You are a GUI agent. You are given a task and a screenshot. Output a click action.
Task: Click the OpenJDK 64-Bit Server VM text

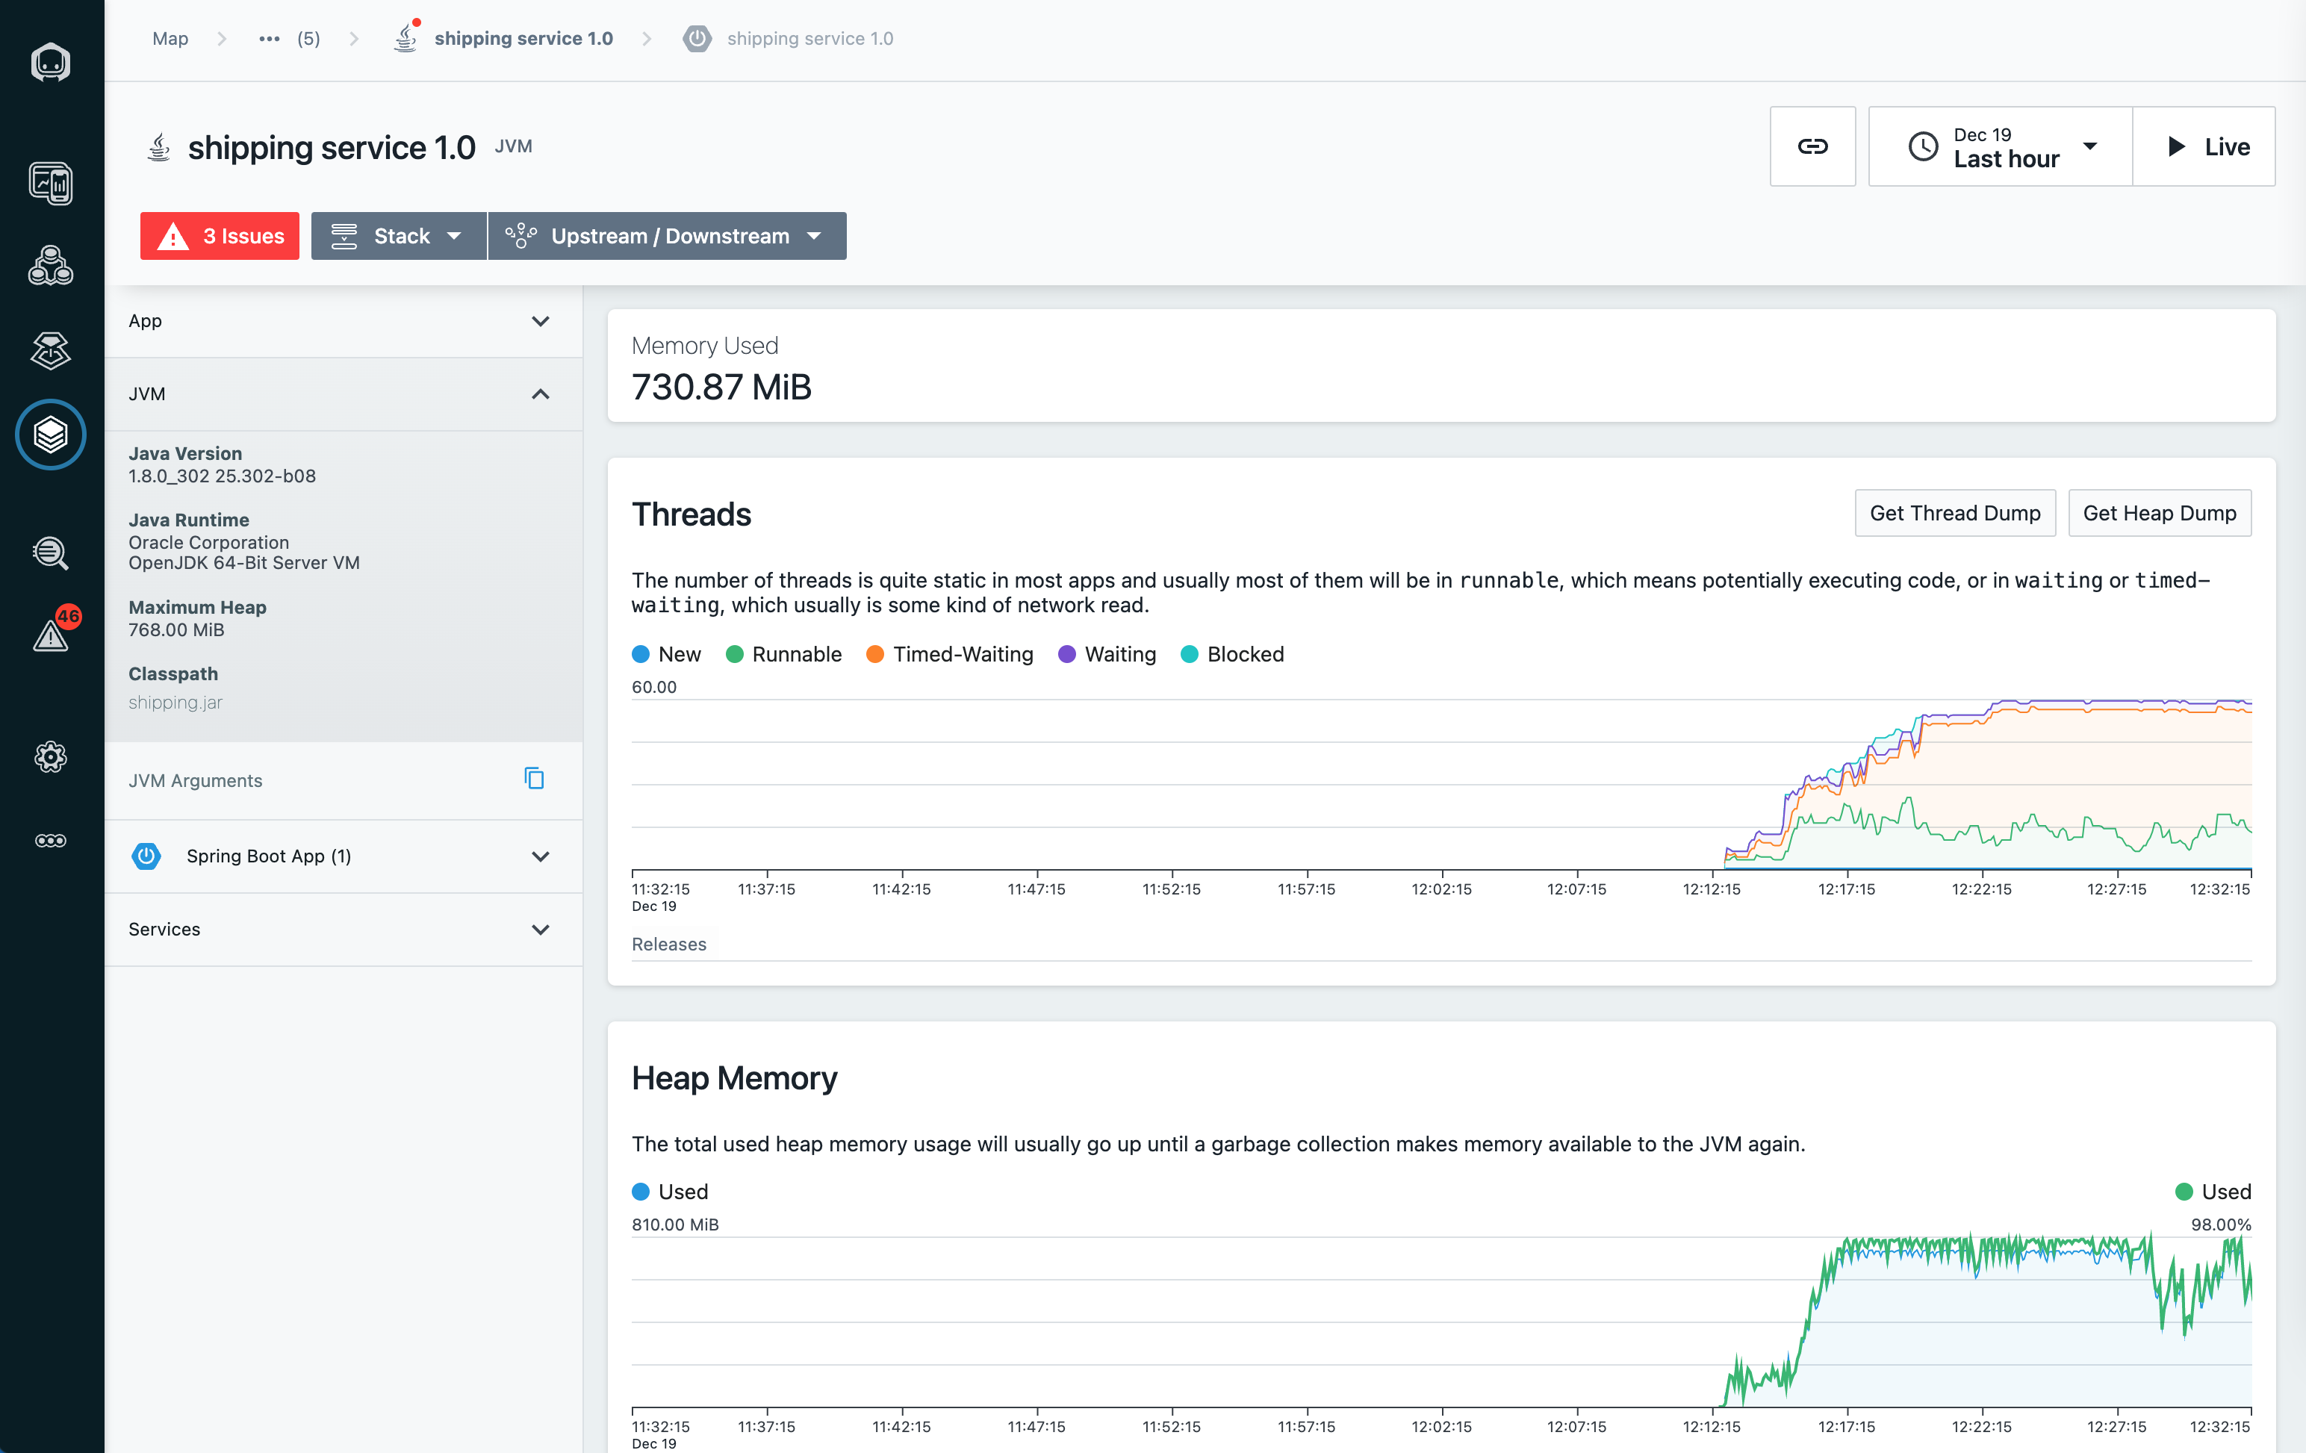244,562
